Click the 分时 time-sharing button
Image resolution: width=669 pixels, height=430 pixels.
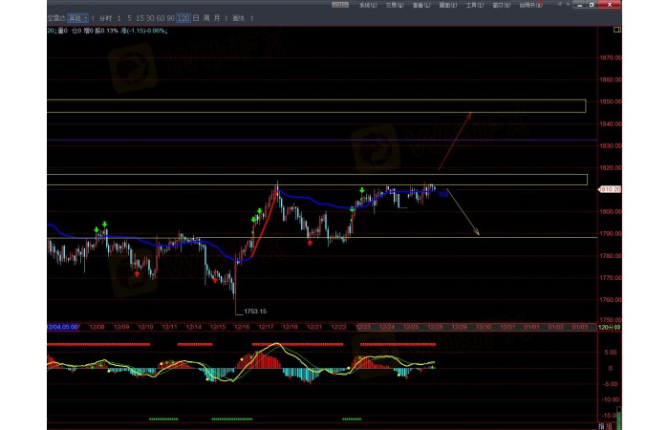[105, 18]
